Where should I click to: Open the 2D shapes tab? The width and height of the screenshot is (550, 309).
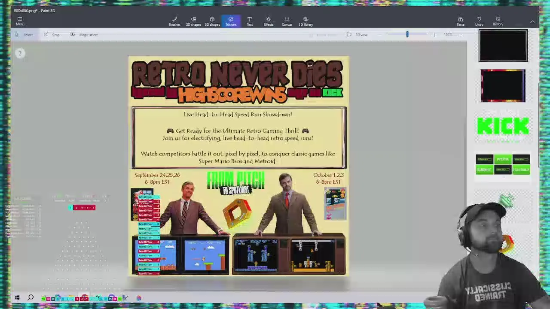193,21
